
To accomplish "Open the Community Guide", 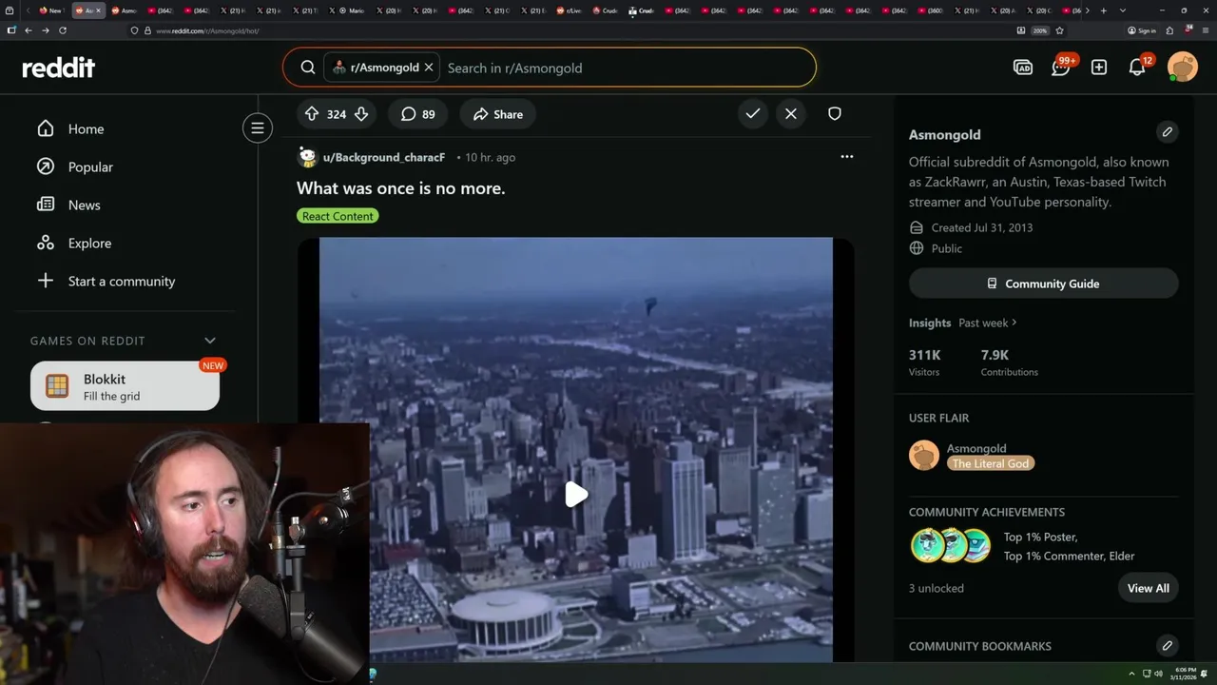I will click(1044, 284).
